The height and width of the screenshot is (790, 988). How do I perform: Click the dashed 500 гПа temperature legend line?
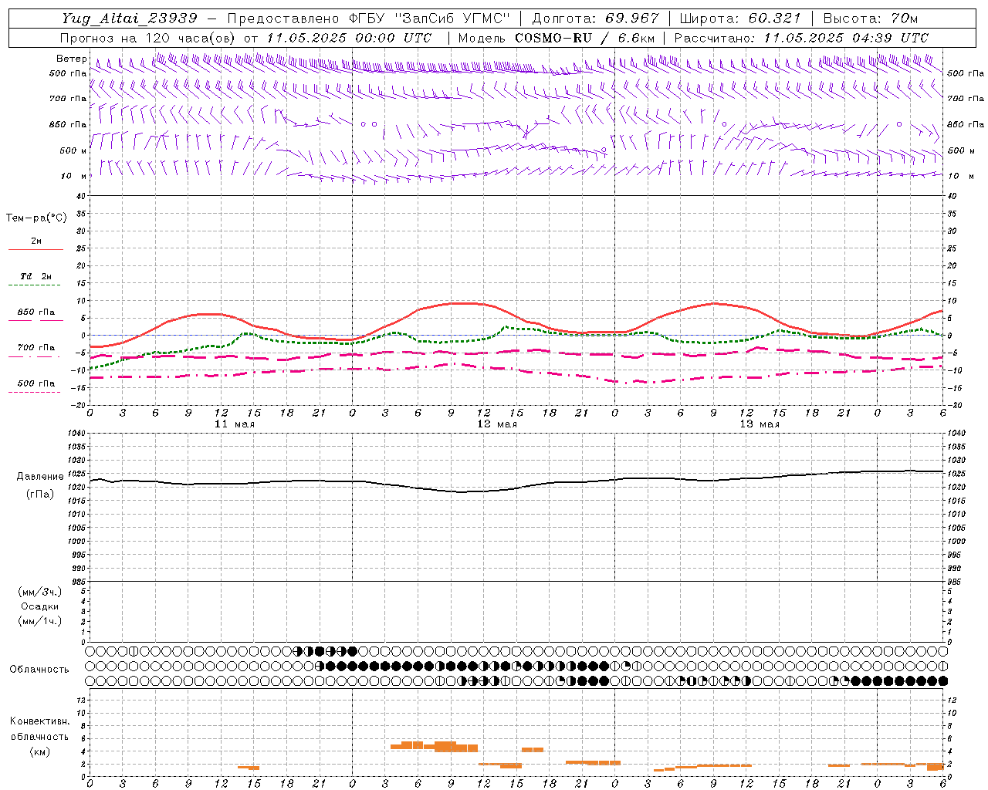click(x=34, y=393)
